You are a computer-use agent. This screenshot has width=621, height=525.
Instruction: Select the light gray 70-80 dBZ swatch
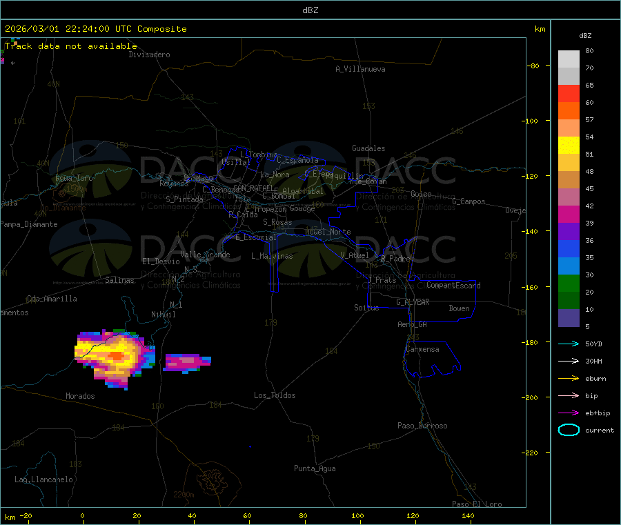click(569, 59)
